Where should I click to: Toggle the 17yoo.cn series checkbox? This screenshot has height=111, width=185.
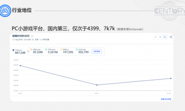[13, 50]
